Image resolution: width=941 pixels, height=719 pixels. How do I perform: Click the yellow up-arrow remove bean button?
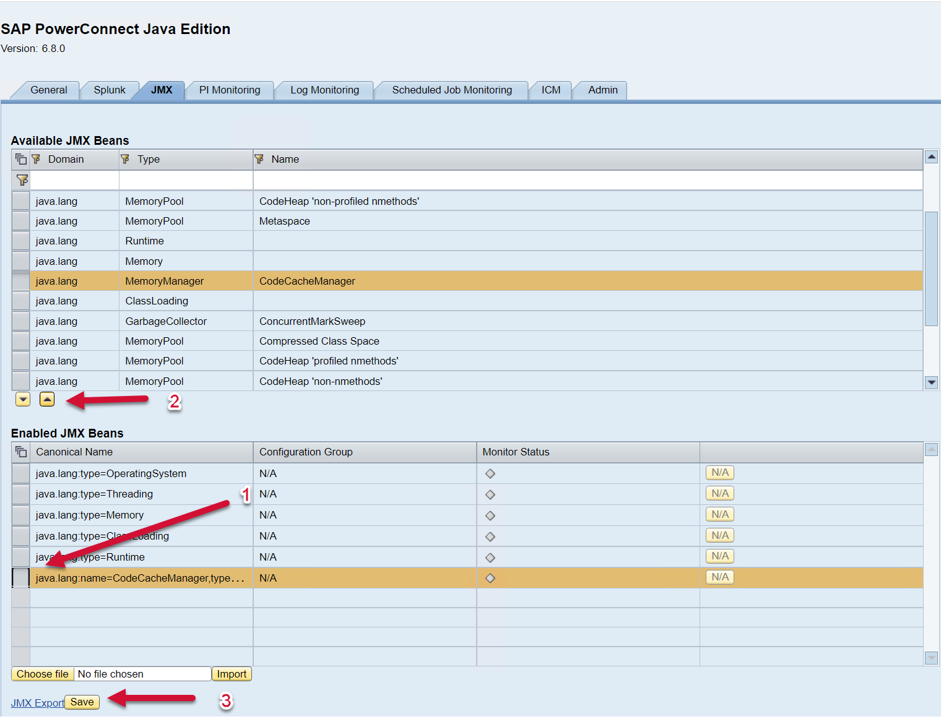(x=47, y=399)
